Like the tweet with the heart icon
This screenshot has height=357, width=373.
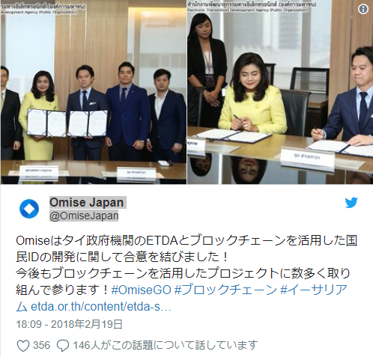[23, 346]
